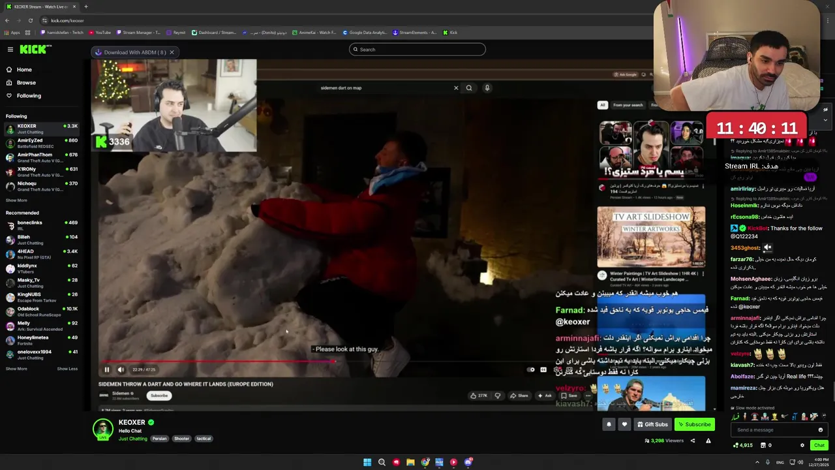Viewport: 835px width, 470px height.
Task: Open 4HEAD recommended channel
Action: click(x=42, y=254)
